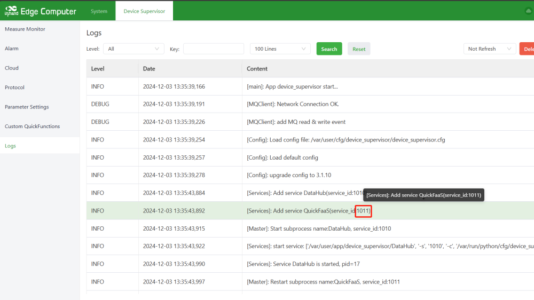Click 'Start subprocess name:DataHub' entry
The width and height of the screenshot is (534, 300).
pyautogui.click(x=319, y=228)
